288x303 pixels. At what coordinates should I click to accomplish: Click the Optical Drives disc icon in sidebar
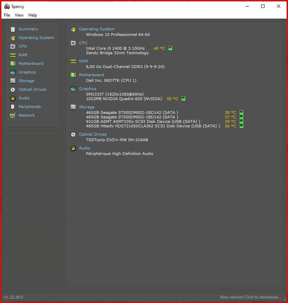point(13,89)
